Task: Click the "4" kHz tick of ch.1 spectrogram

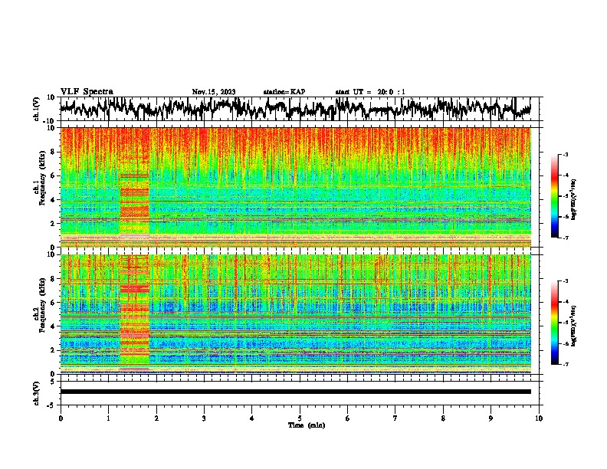Action: click(53, 200)
